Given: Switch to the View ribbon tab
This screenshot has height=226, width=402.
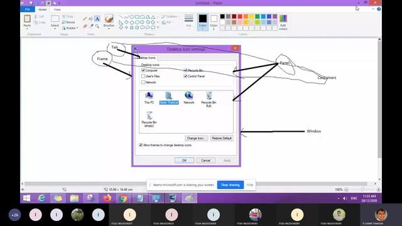Looking at the screenshot, I should (57, 9).
